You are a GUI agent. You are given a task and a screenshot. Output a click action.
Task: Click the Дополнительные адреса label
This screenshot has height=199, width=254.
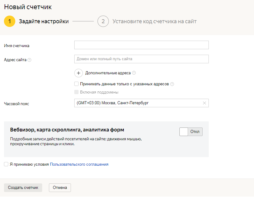click(108, 73)
